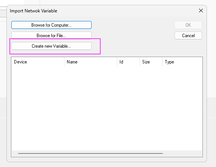216x167 pixels.
Task: Click divider between Size and Type columns
Action: tap(162, 62)
